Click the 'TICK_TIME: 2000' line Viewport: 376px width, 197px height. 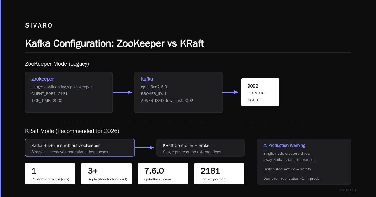[x=47, y=100]
